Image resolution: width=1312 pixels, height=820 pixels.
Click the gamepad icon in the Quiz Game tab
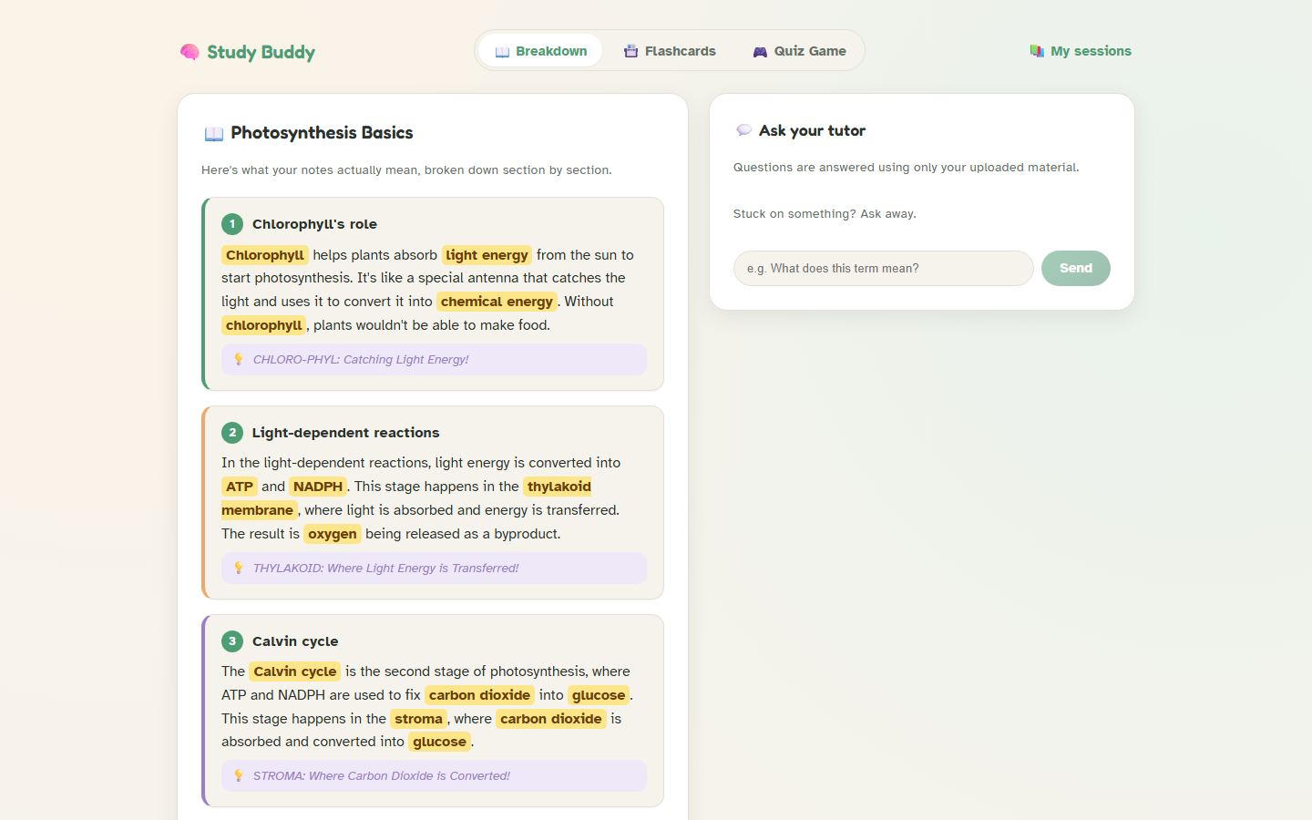(760, 51)
